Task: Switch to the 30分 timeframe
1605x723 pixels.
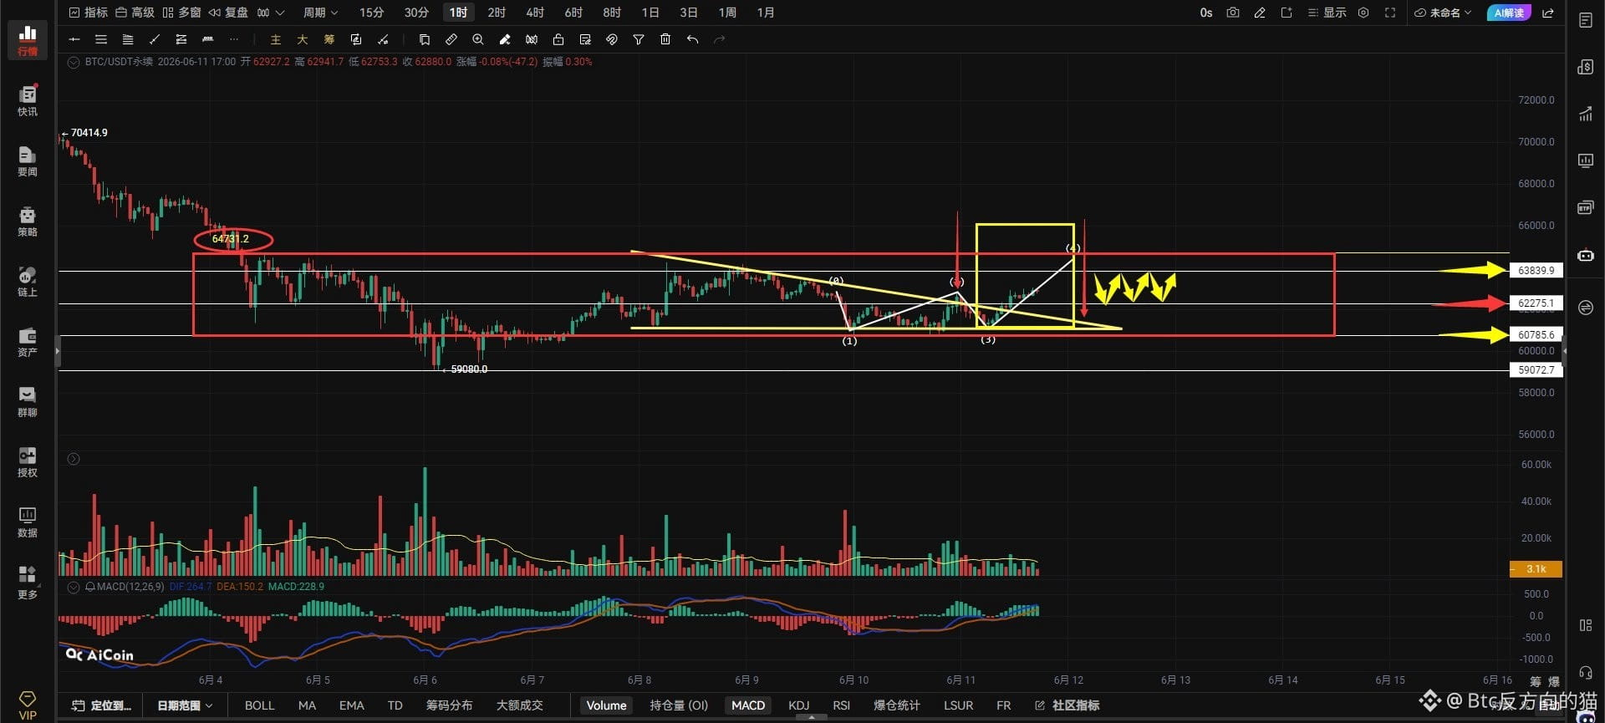Action: pos(416,13)
